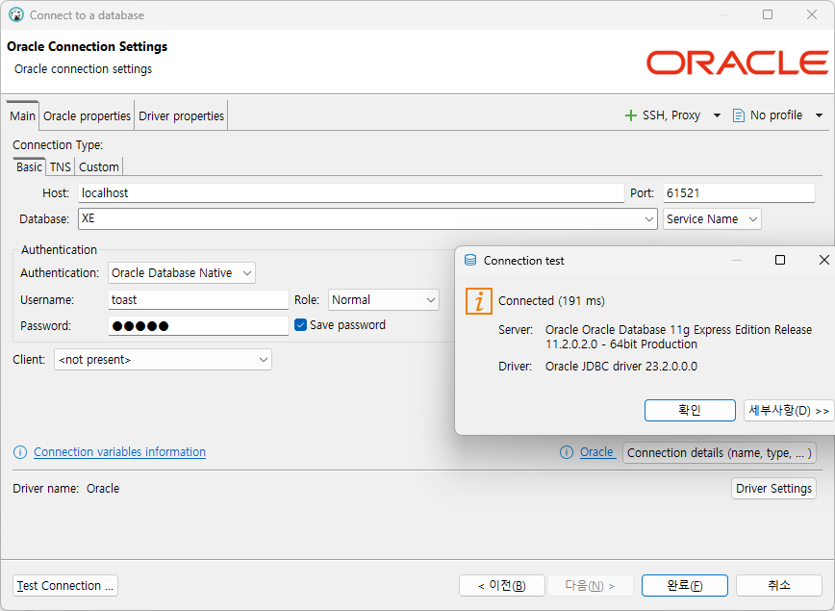Screen dimensions: 835x611
Task: Click the Connected (191 ms) status text
Action: coord(551,301)
